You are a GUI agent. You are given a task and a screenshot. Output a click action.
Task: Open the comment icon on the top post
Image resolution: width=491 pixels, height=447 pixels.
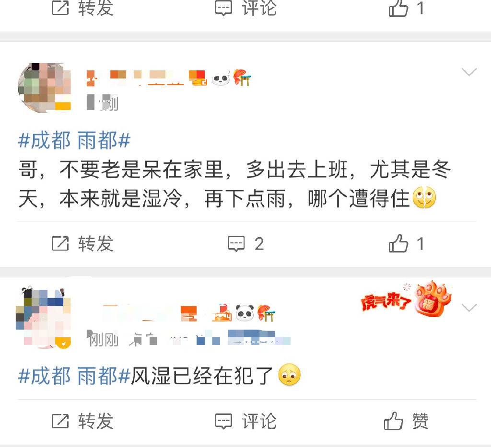click(223, 8)
